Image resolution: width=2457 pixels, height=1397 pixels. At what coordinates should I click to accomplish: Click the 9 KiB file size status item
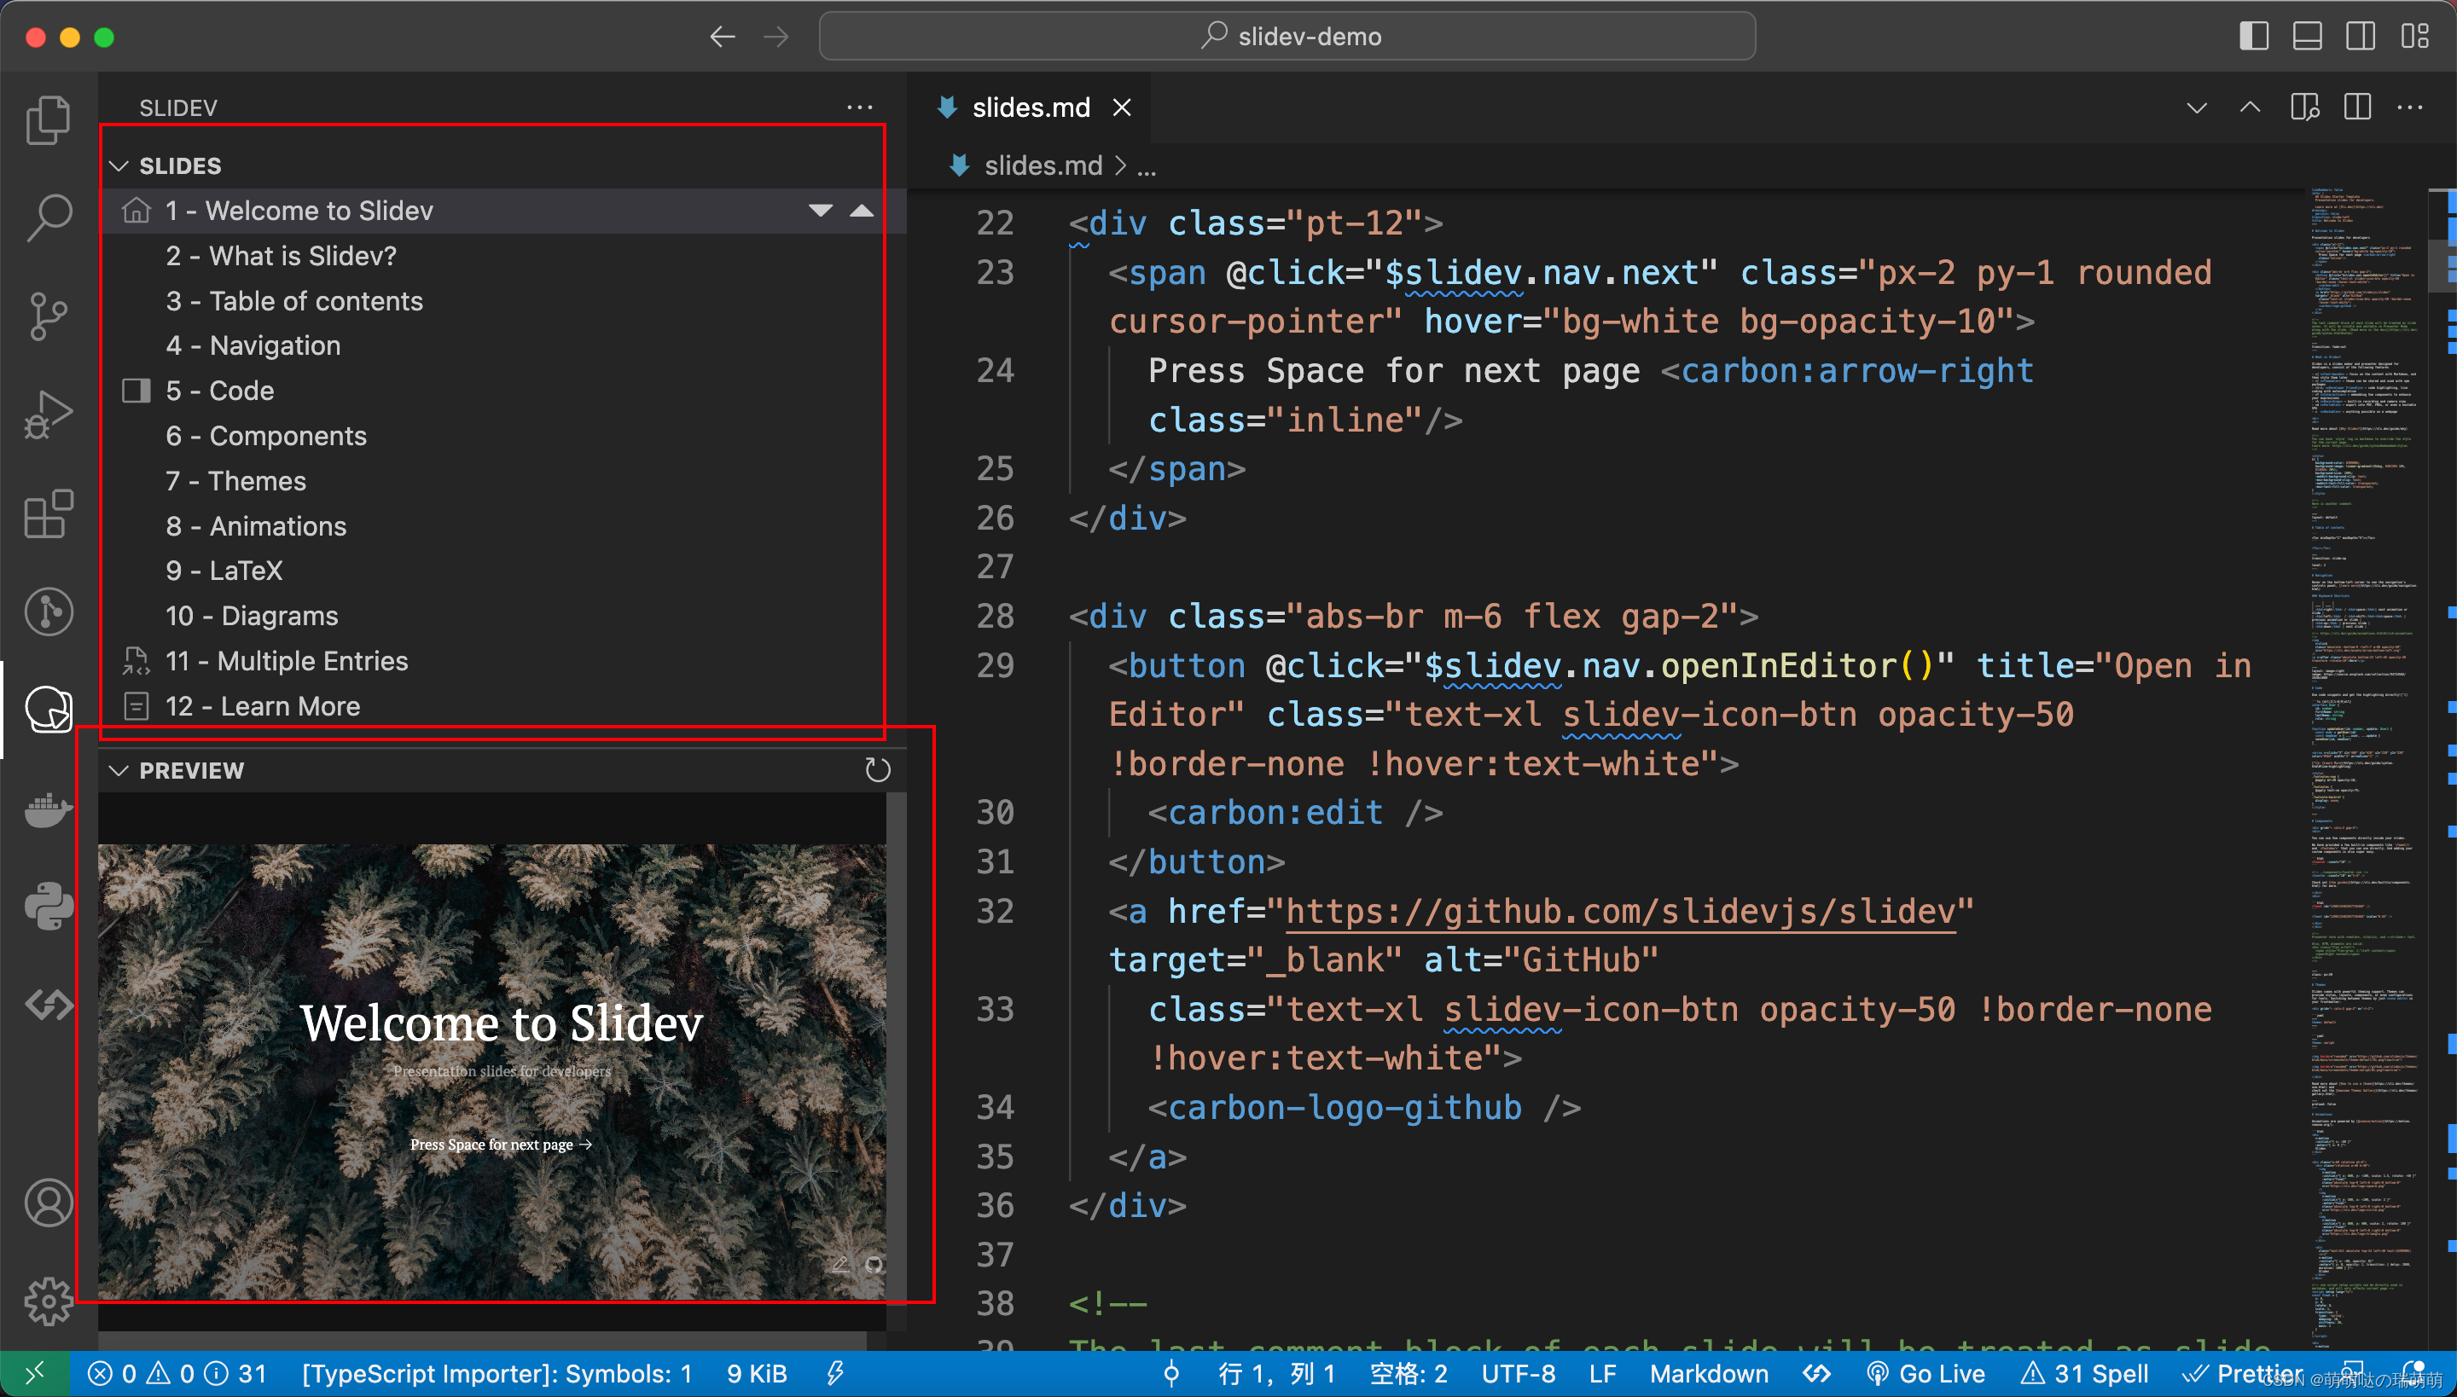[758, 1373]
